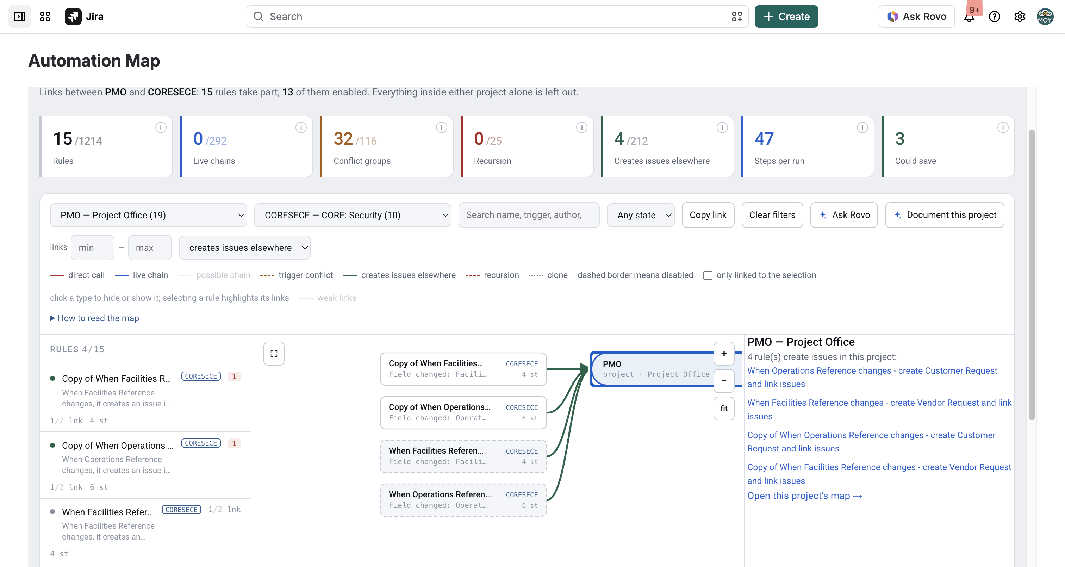This screenshot has width=1065, height=567.
Task: Open the help question-mark icon
Action: [x=994, y=17]
